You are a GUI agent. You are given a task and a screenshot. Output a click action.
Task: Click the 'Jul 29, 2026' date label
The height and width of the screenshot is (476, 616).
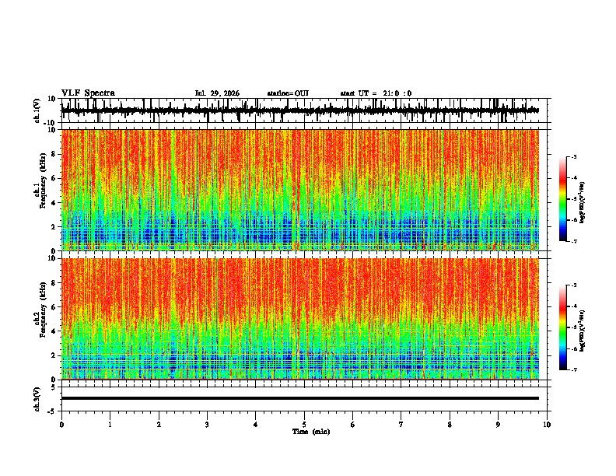click(217, 93)
